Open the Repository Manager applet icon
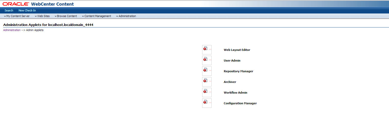The width and height of the screenshot is (389, 131). (207, 71)
